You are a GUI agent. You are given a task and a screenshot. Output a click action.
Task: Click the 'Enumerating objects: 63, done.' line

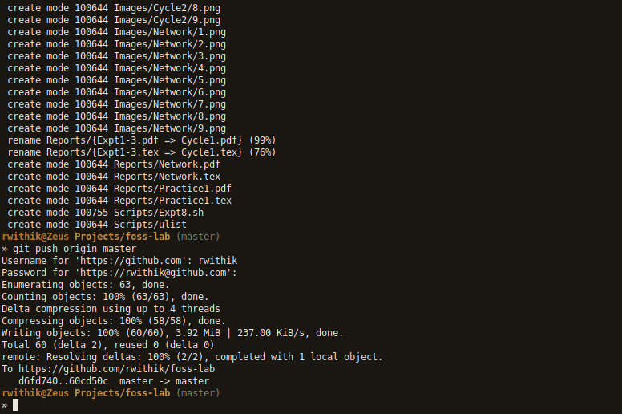[x=85, y=285]
